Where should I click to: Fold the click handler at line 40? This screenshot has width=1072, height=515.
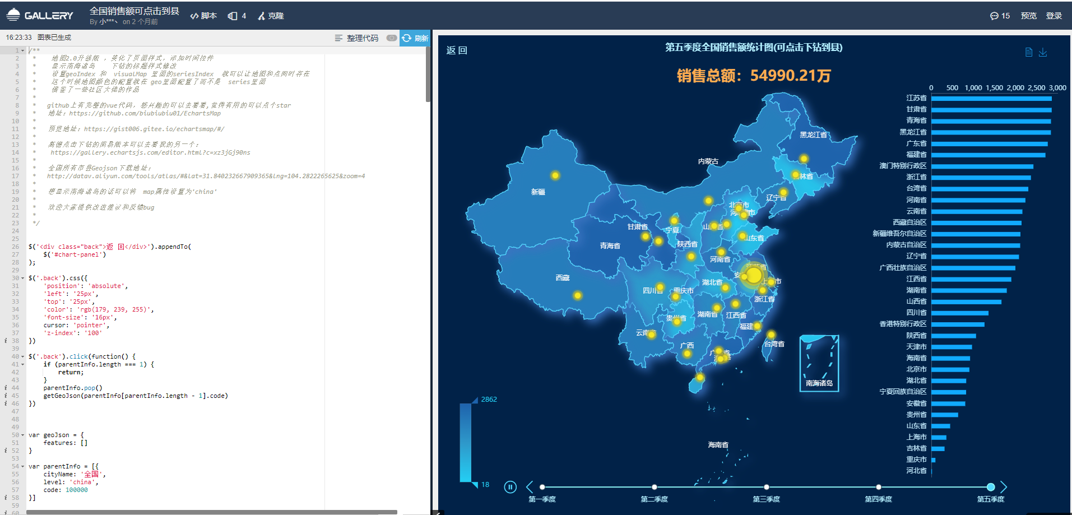[23, 356]
